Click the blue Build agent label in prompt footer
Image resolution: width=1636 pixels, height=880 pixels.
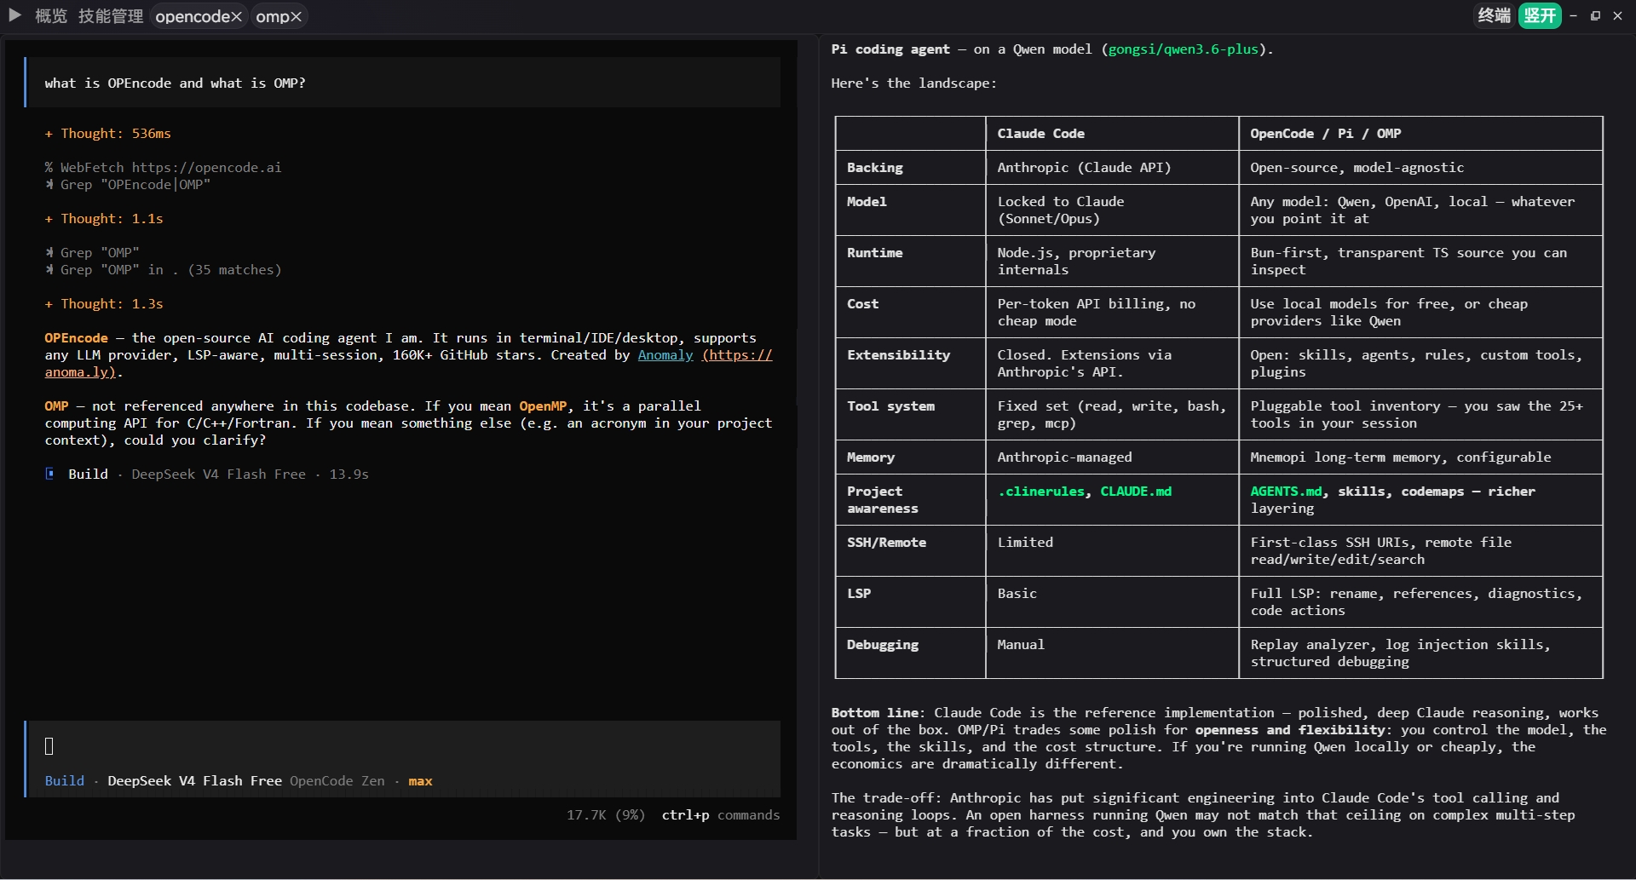click(65, 781)
